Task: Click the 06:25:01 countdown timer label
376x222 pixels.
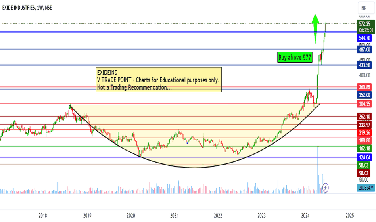Action: [366, 30]
